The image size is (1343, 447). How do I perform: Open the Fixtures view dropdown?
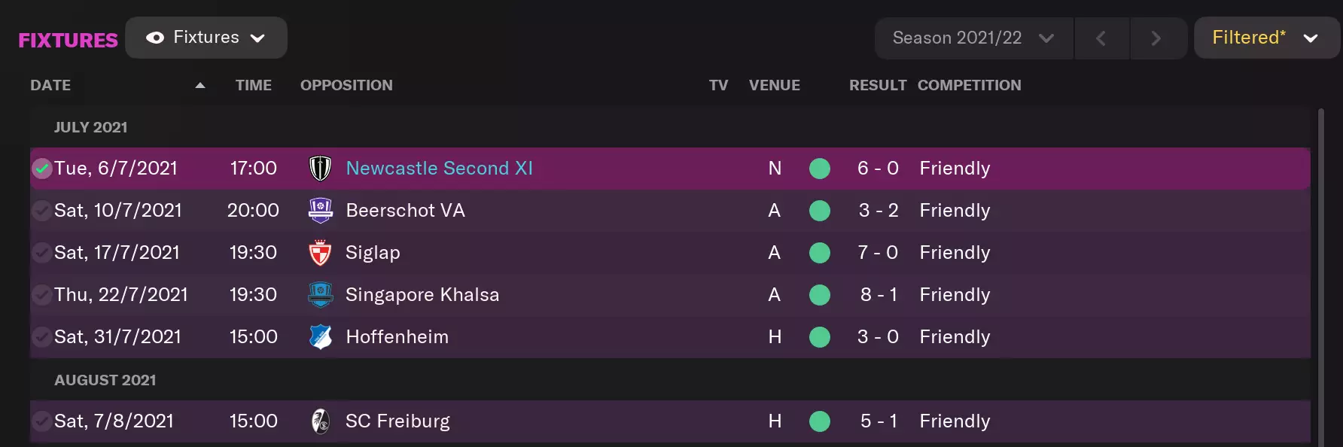coord(206,38)
